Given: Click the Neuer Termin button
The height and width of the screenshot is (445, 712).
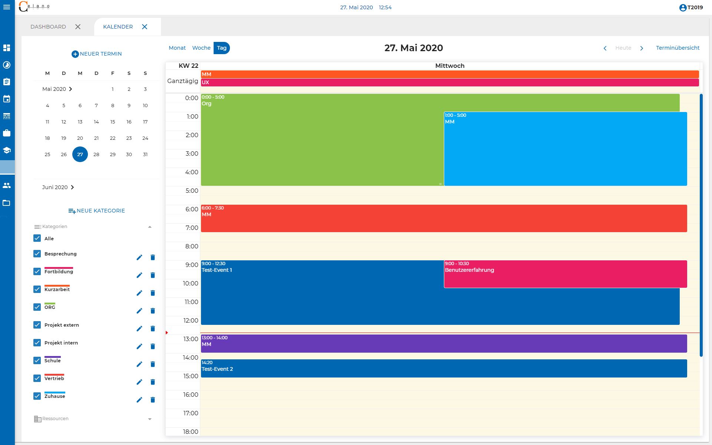Looking at the screenshot, I should pyautogui.click(x=97, y=54).
